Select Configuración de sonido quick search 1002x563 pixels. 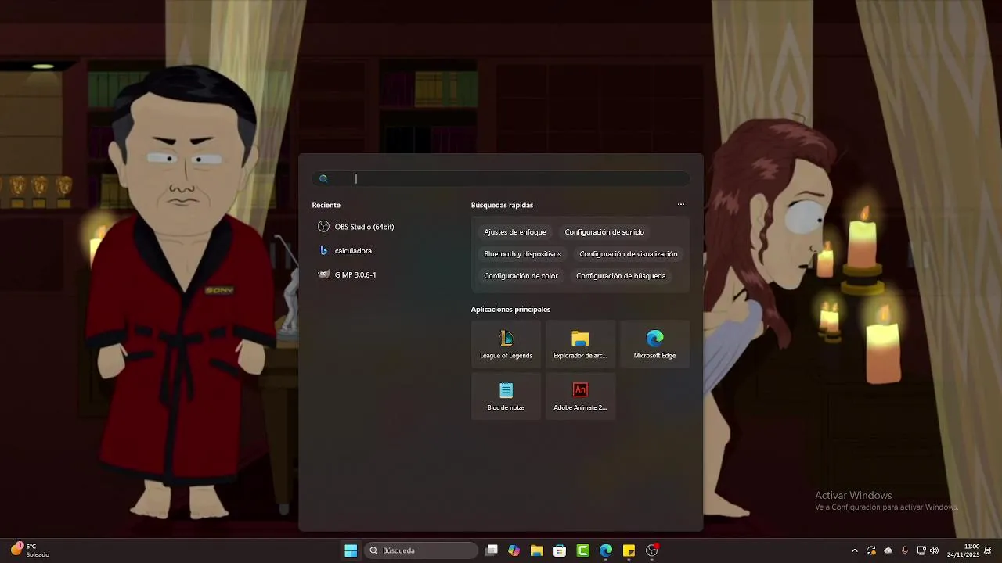coord(604,232)
